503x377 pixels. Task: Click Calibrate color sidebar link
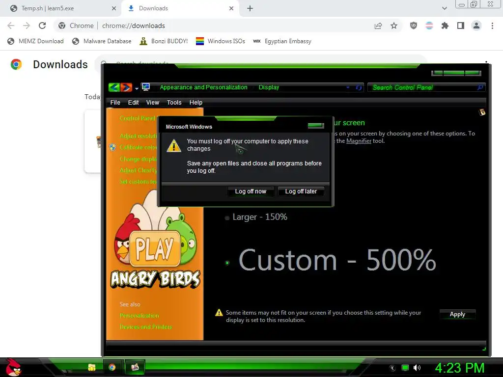(x=139, y=147)
